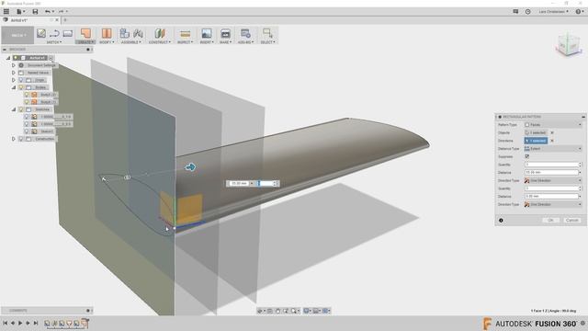The image size is (588, 331).
Task: Click the job status clock icon
Action: coord(527,12)
